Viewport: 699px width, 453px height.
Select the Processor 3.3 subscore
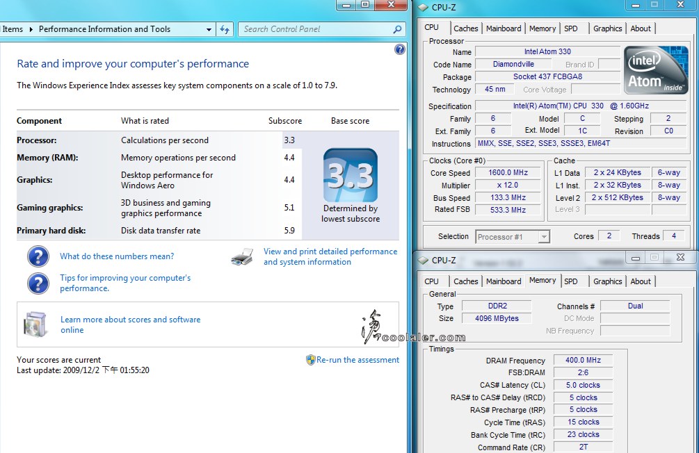289,140
